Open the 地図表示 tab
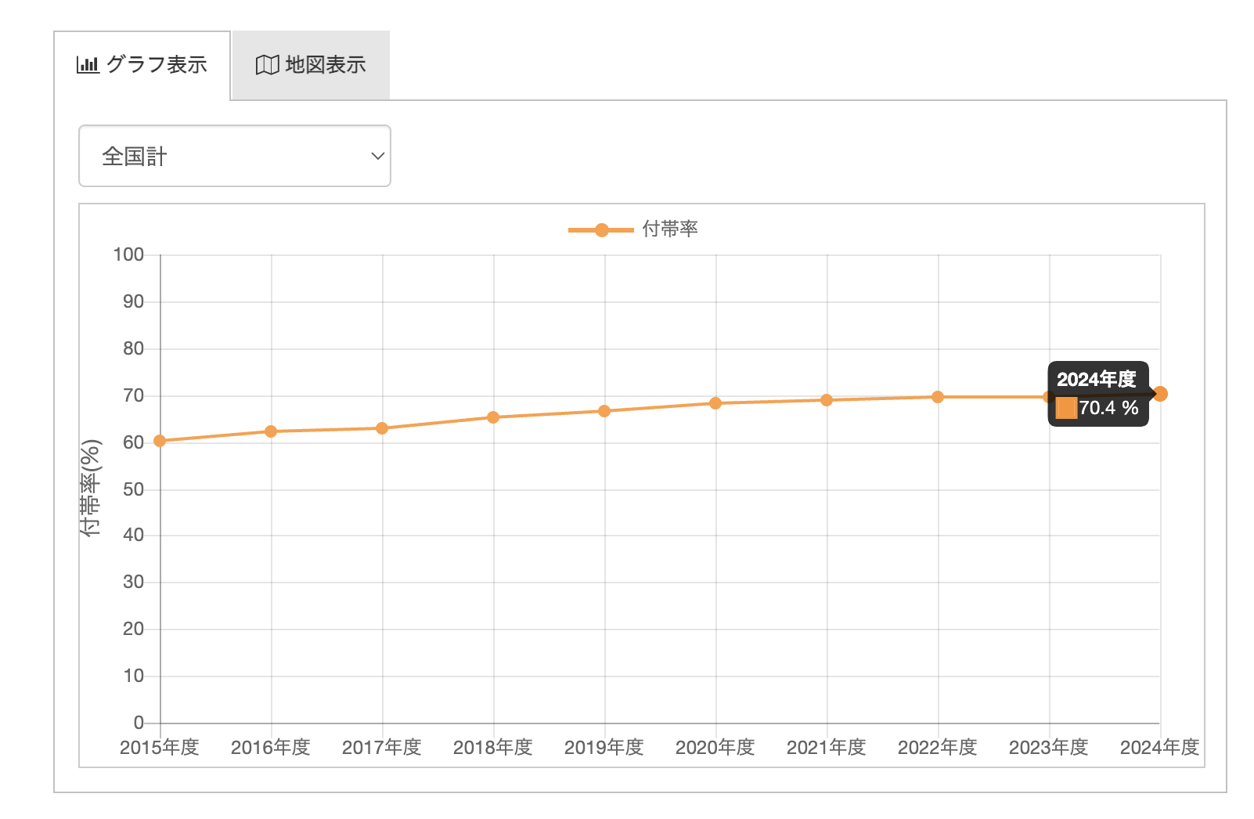The width and height of the screenshot is (1254, 819). (311, 65)
